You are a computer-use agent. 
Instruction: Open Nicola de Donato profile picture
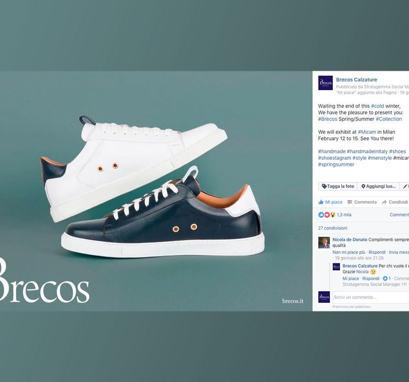click(324, 242)
